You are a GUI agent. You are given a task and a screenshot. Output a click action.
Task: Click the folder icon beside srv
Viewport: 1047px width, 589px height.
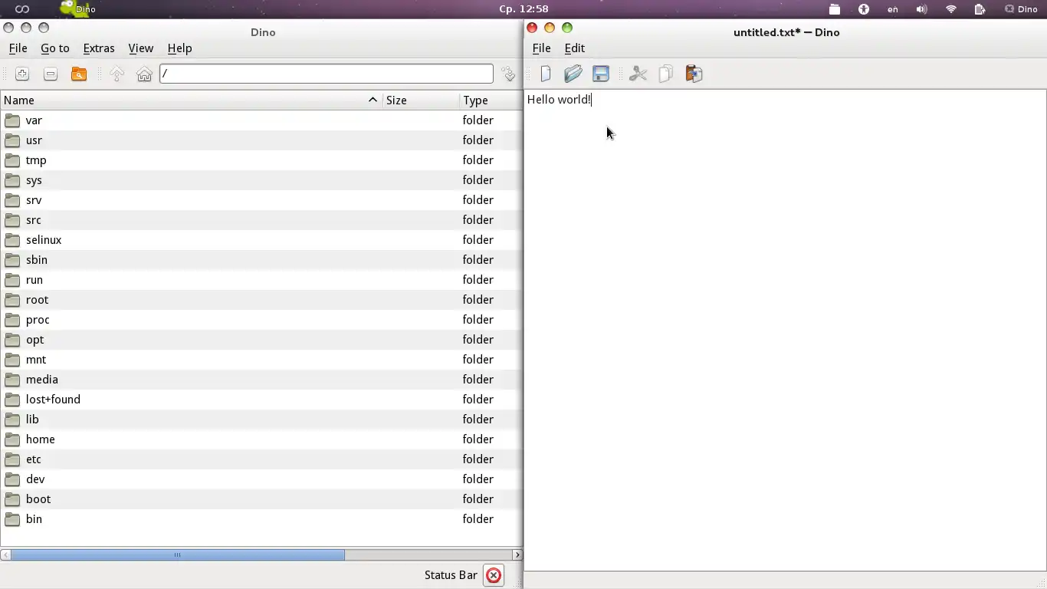12,200
